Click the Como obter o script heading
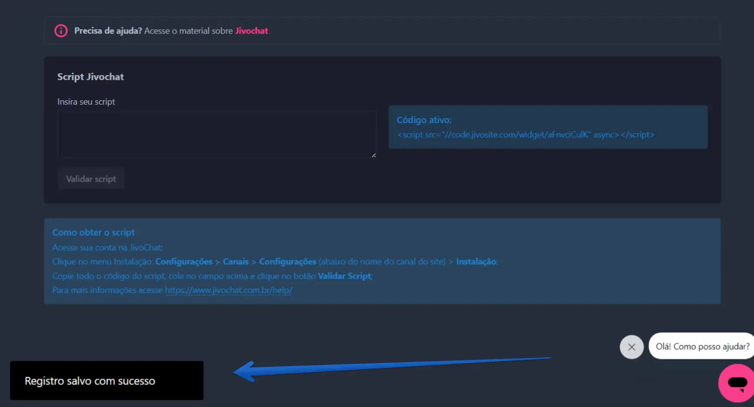This screenshot has width=754, height=407. (93, 233)
